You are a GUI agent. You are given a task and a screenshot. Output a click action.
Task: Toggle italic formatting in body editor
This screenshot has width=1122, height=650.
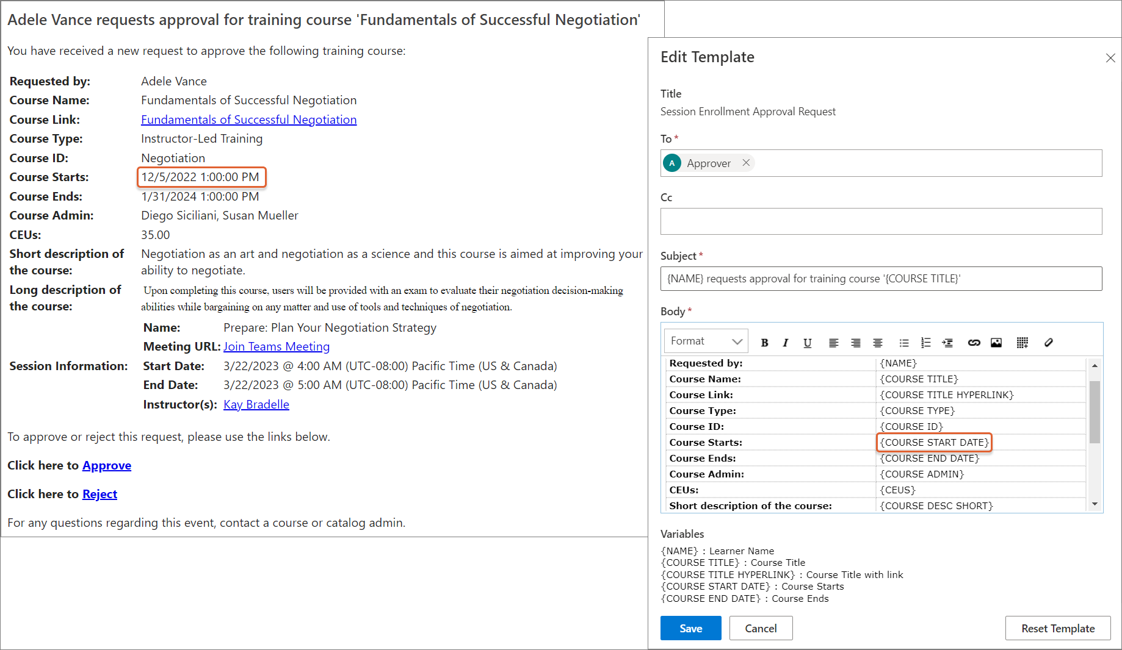pos(785,343)
